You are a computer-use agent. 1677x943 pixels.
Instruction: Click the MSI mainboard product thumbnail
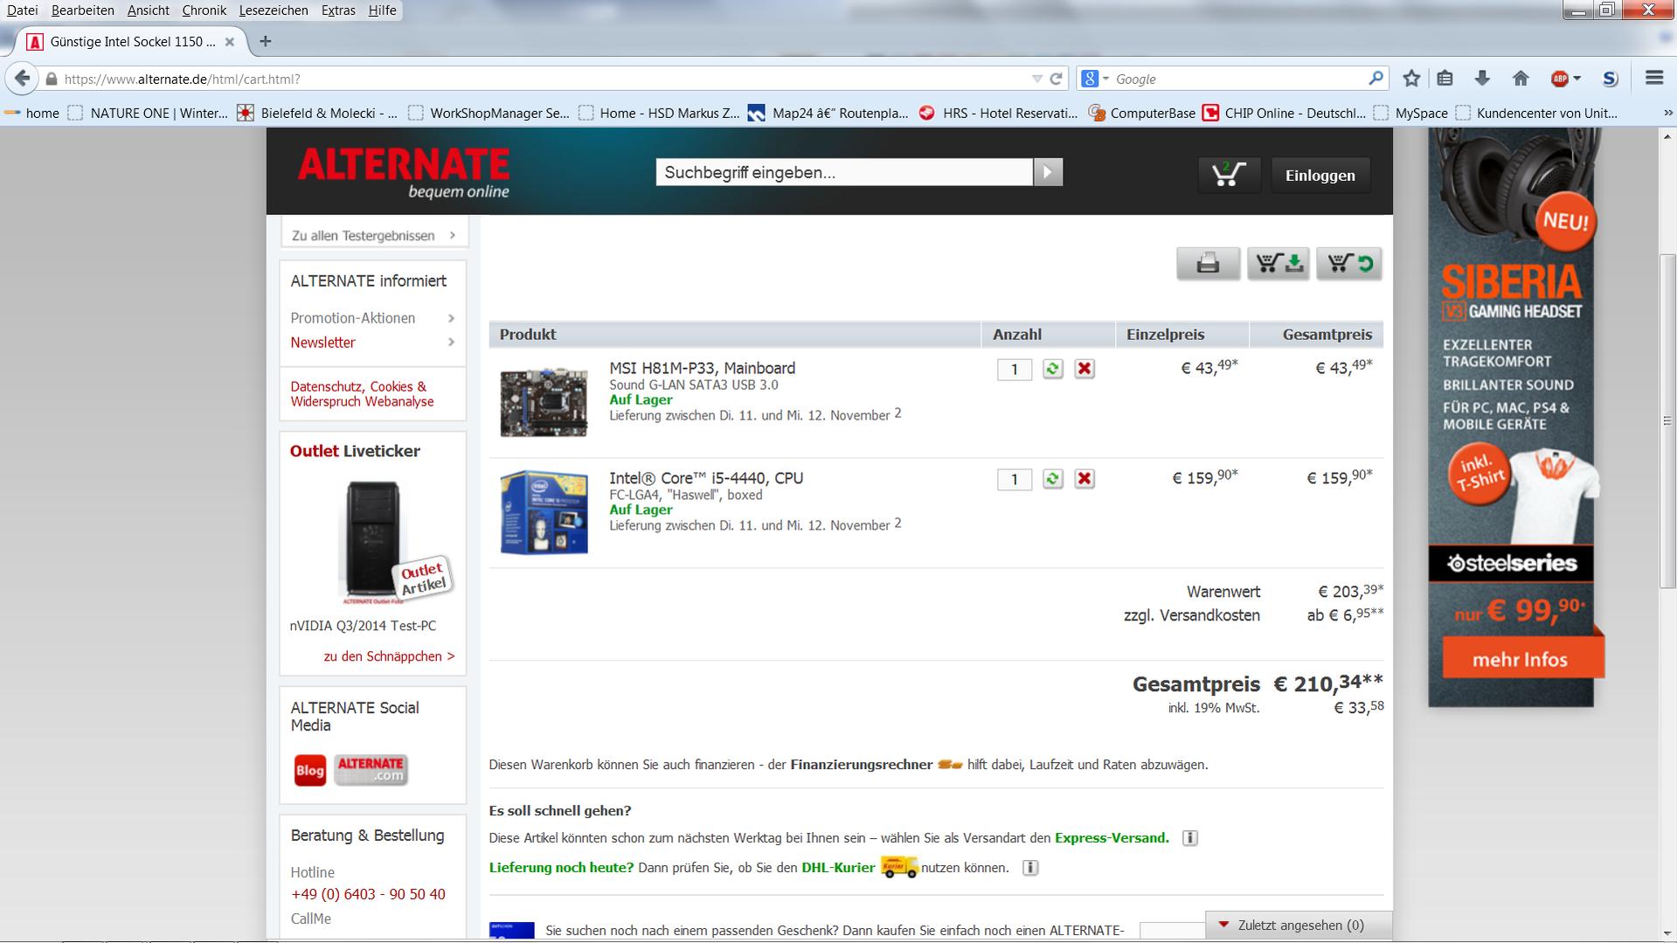click(544, 402)
